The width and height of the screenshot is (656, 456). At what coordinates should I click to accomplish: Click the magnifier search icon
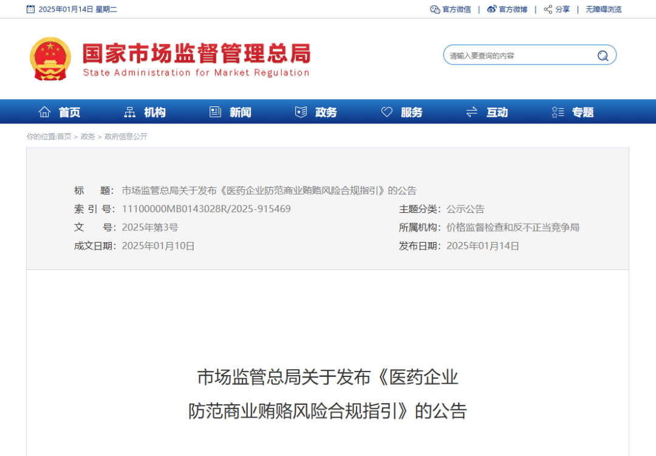(603, 55)
